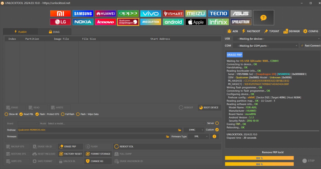This screenshot has width=321, height=169.
Task: Open the CONFIG settings
Action: coord(311,31)
